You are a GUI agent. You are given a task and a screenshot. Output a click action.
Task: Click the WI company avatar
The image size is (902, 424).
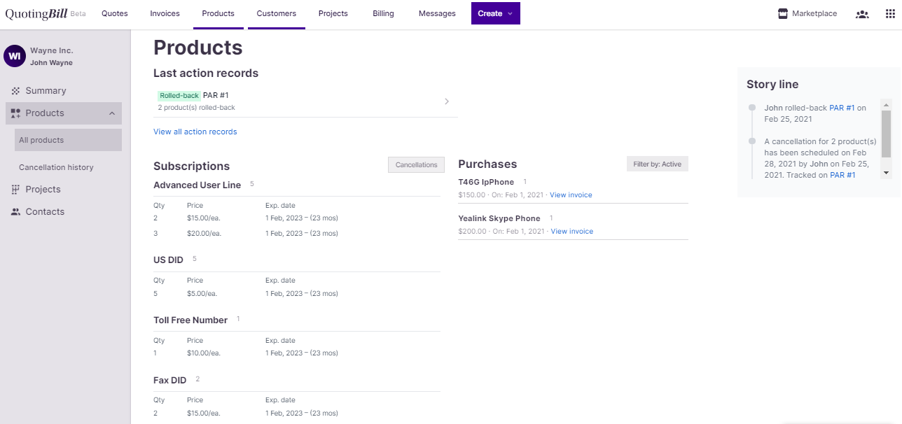click(15, 56)
